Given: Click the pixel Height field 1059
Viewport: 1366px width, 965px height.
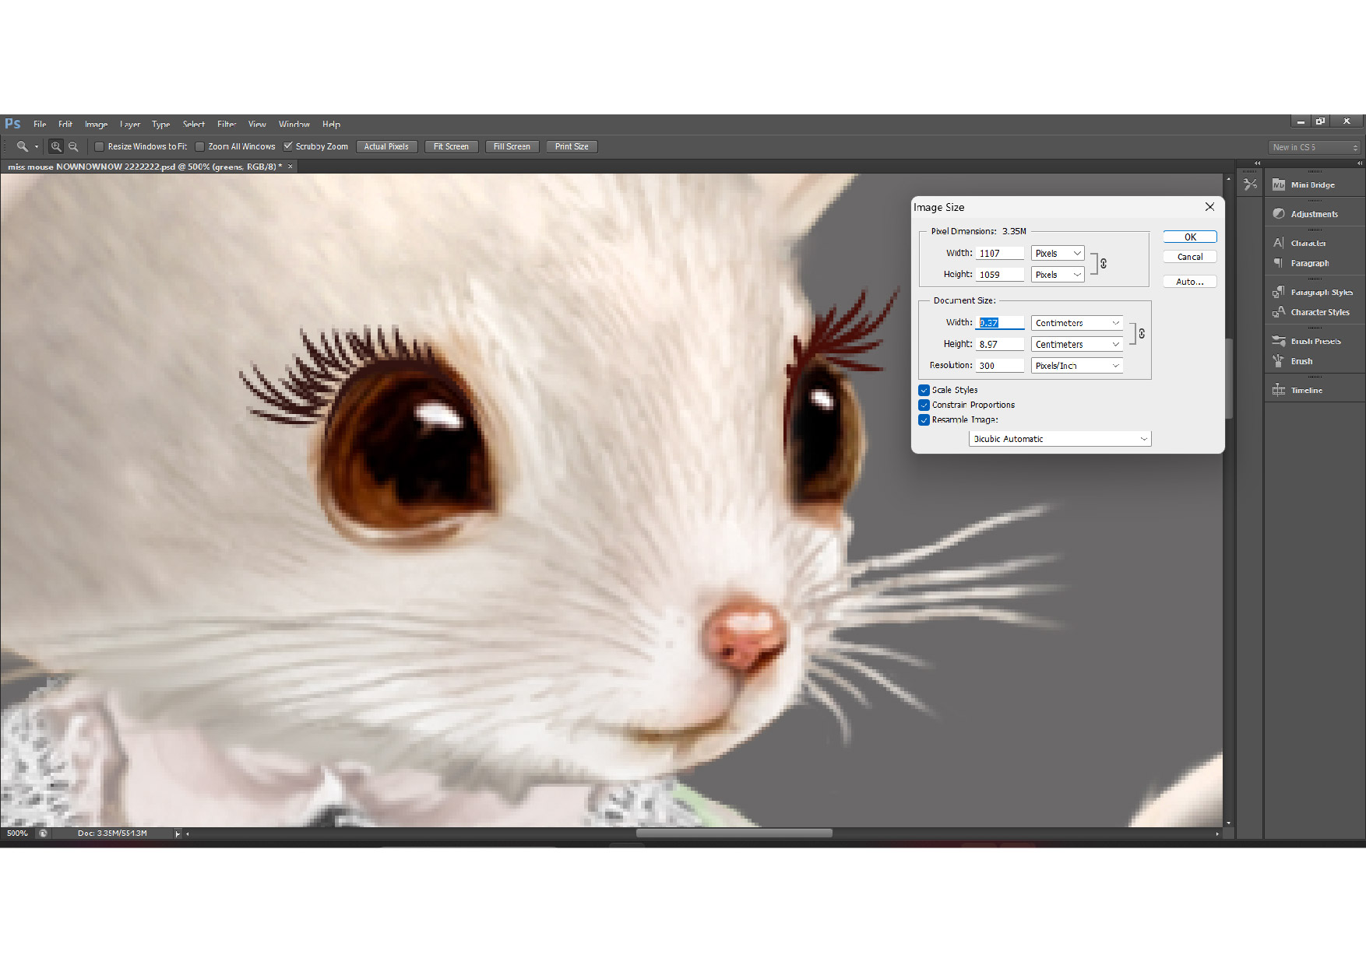Looking at the screenshot, I should point(1000,275).
